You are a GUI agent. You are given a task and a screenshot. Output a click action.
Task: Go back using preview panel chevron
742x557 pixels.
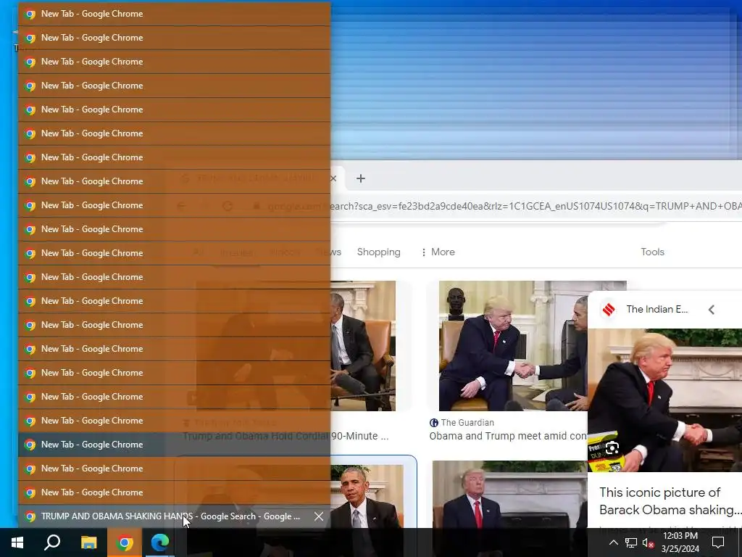[x=712, y=310]
